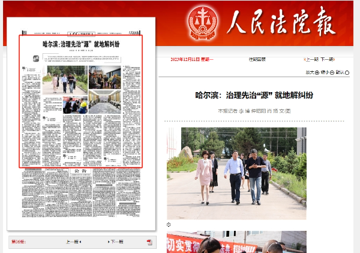Click the shrink (缩小) minus icon
Viewport: 360px width, 253px height.
click(x=332, y=72)
